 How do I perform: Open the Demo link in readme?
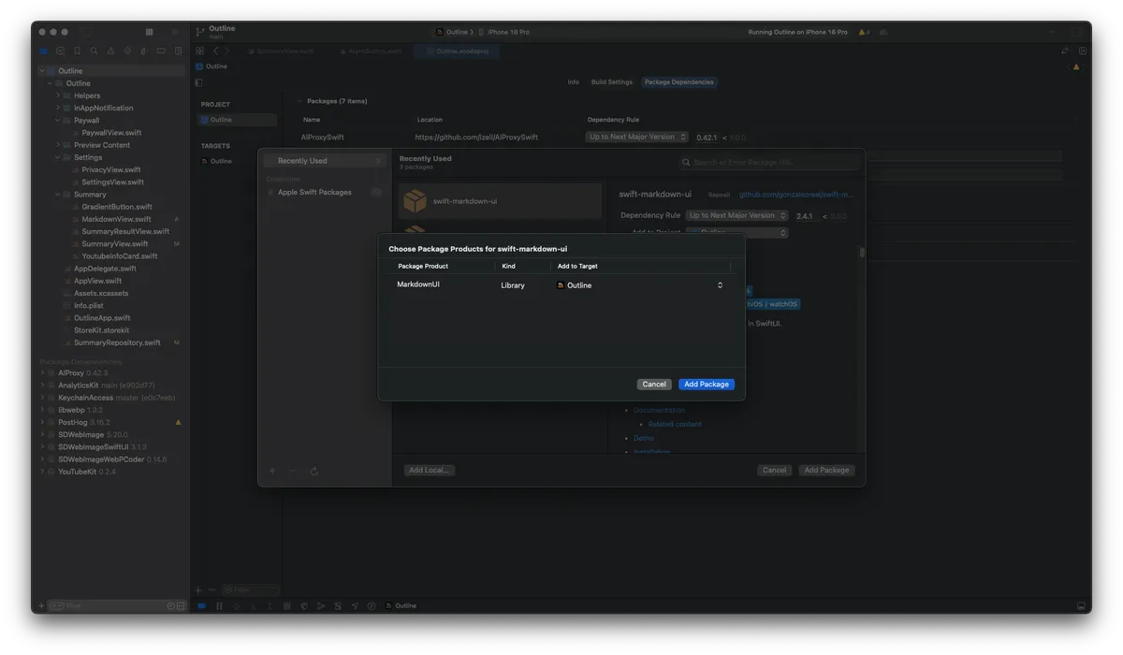644,438
